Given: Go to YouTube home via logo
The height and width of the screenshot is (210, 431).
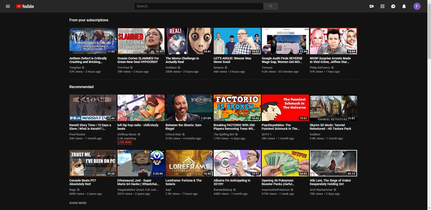Looking at the screenshot, I should point(25,6).
